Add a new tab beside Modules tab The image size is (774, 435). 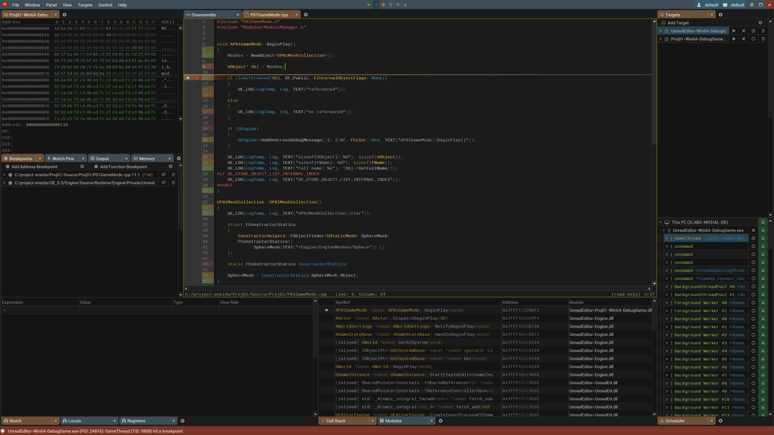click(x=441, y=421)
